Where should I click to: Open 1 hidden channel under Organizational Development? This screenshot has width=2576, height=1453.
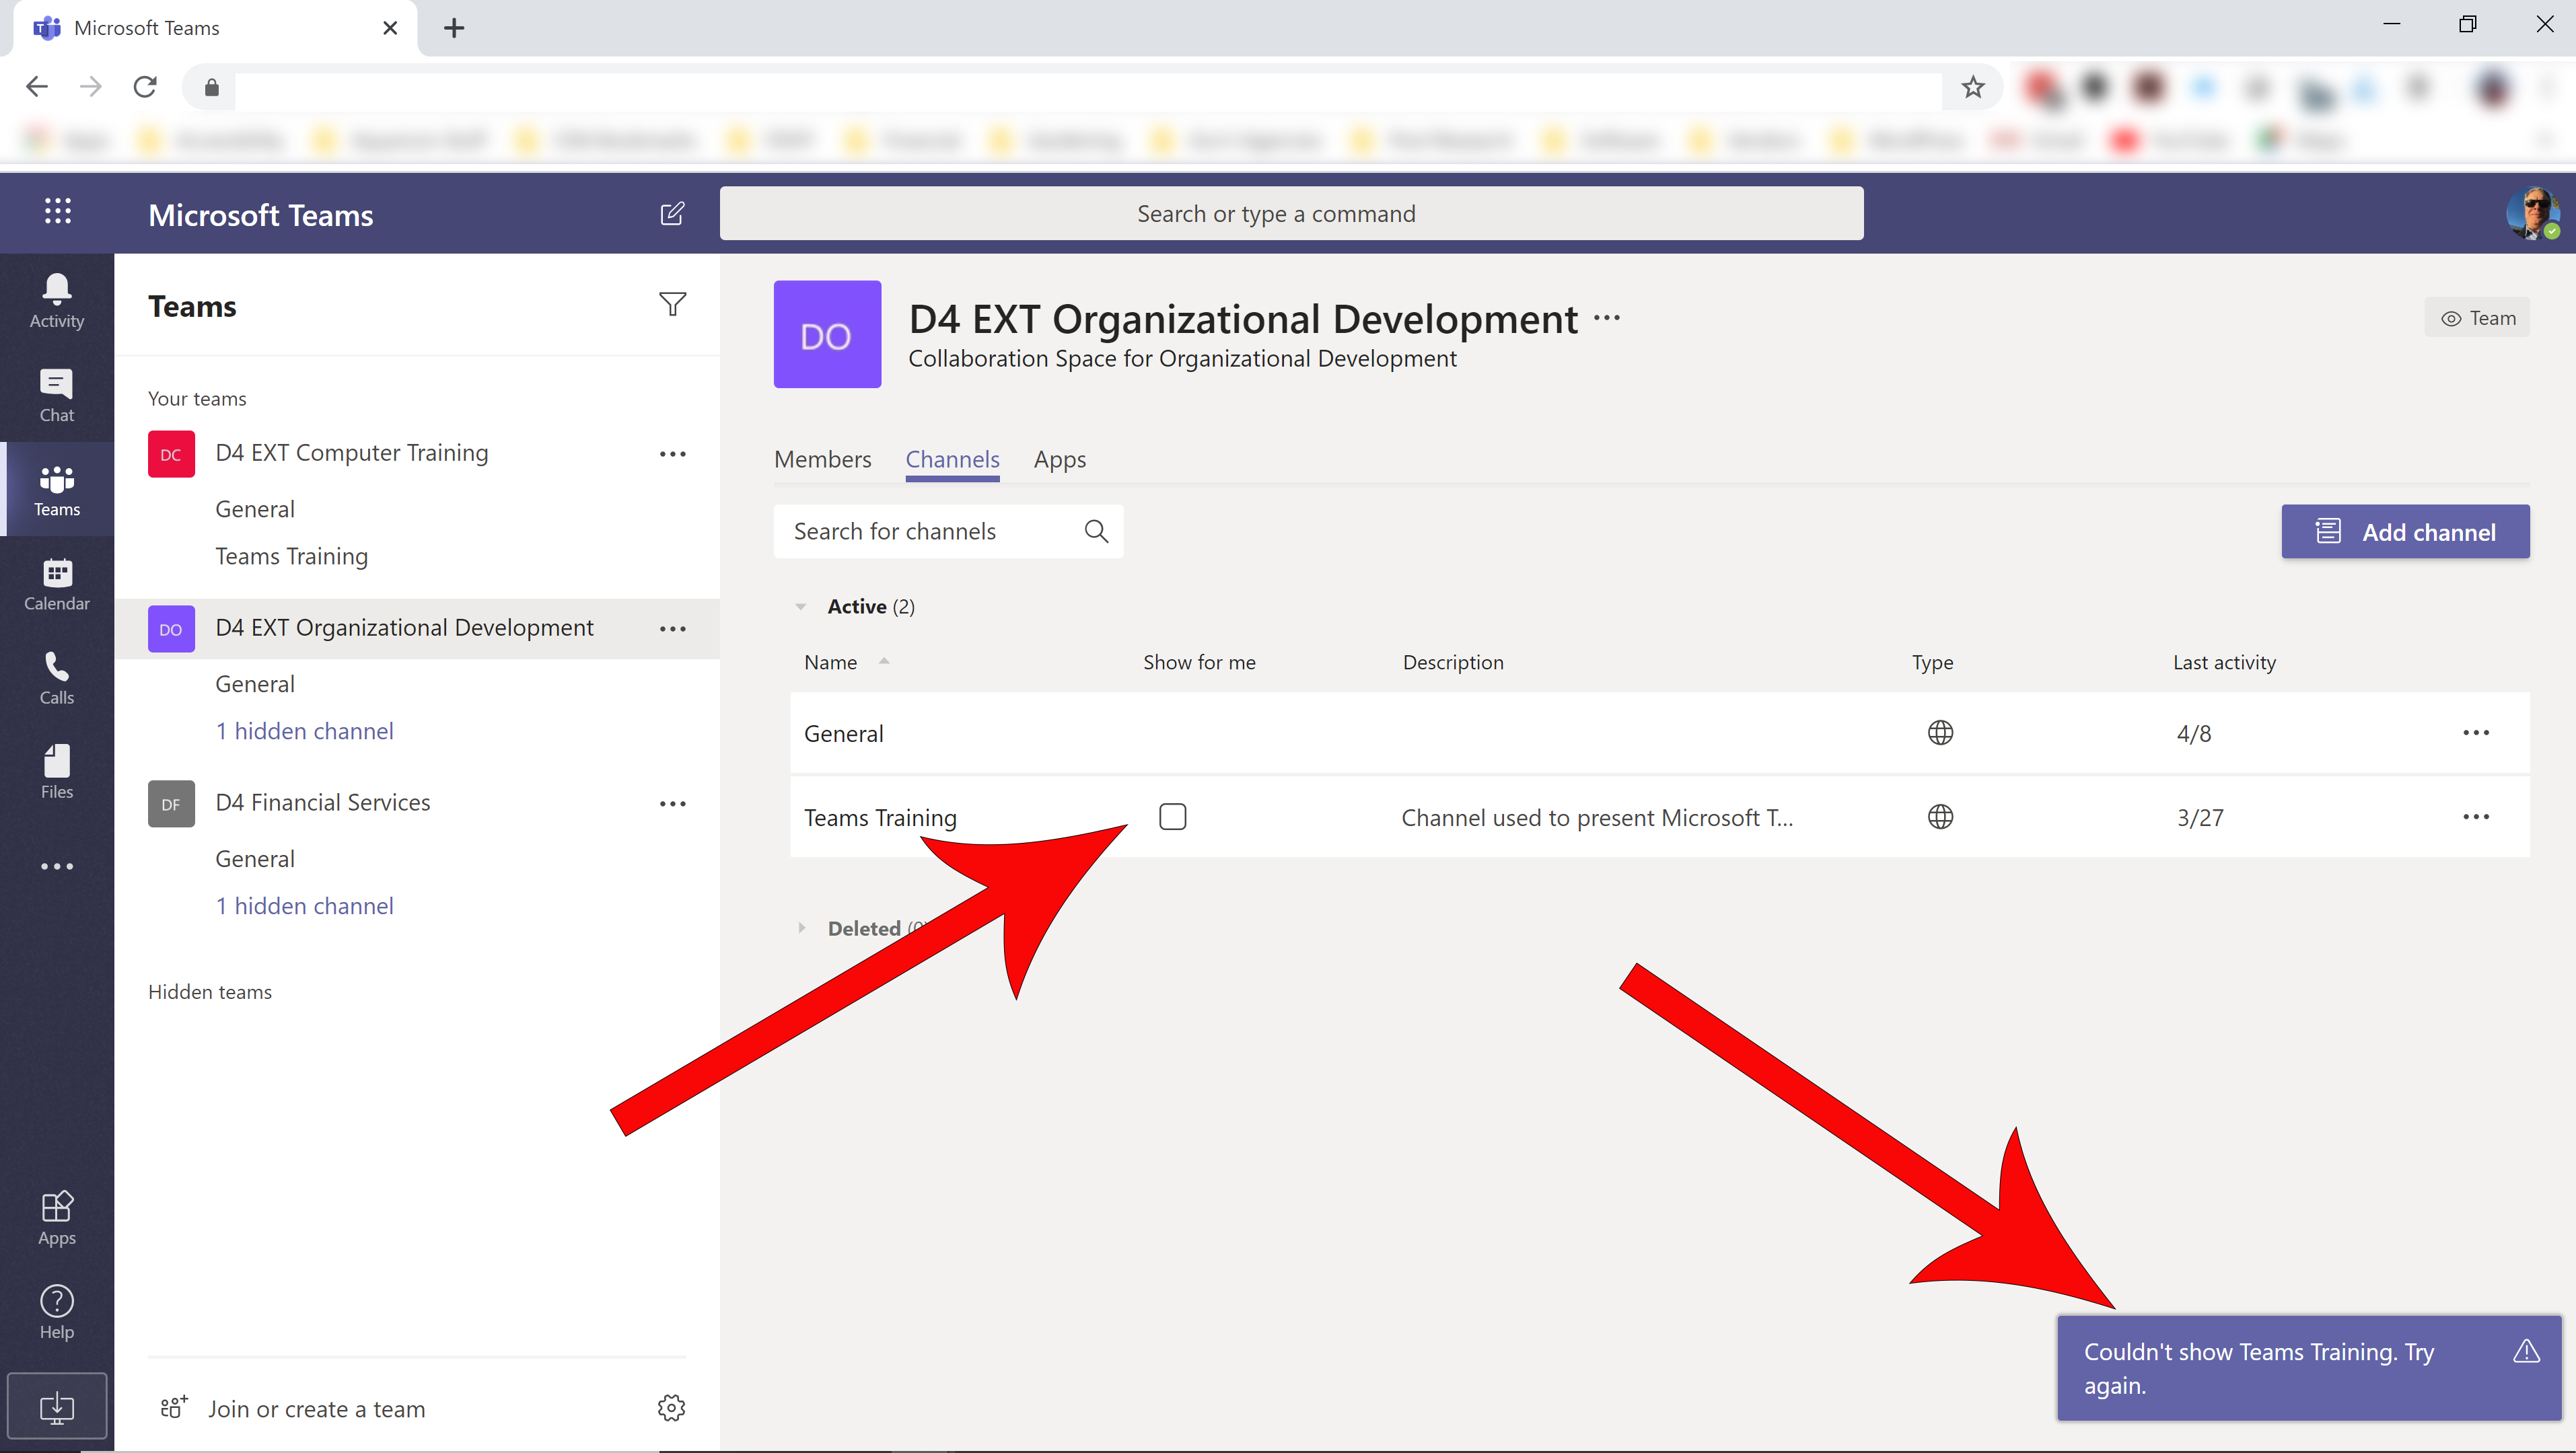(x=304, y=731)
